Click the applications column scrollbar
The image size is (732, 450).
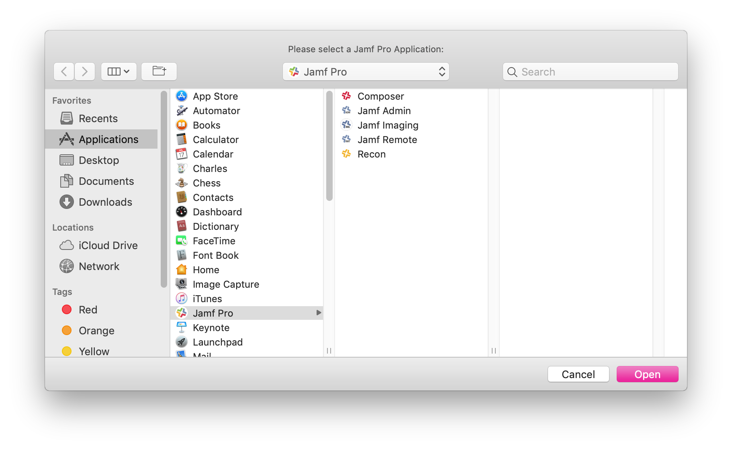(x=329, y=146)
